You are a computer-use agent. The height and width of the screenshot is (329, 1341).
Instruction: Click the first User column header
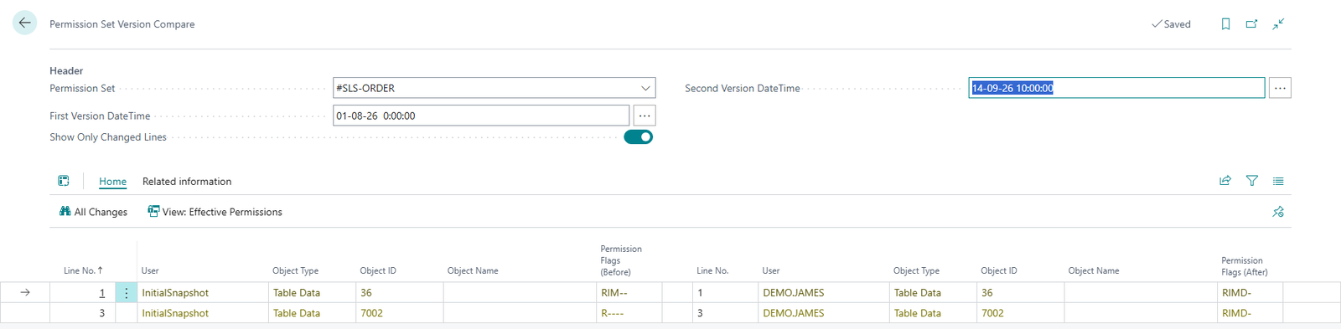(150, 270)
